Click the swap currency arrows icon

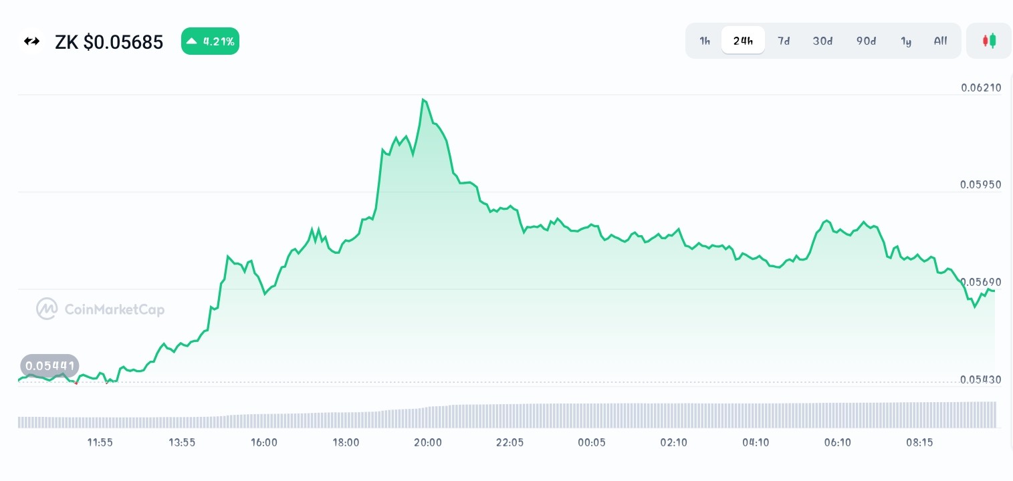(31, 41)
